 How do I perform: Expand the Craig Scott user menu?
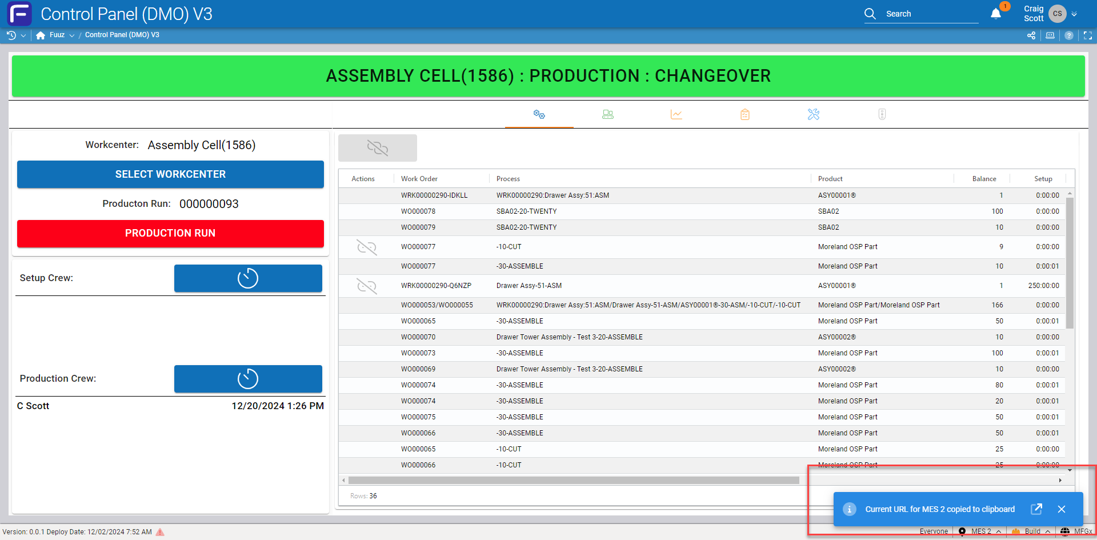coord(1074,14)
